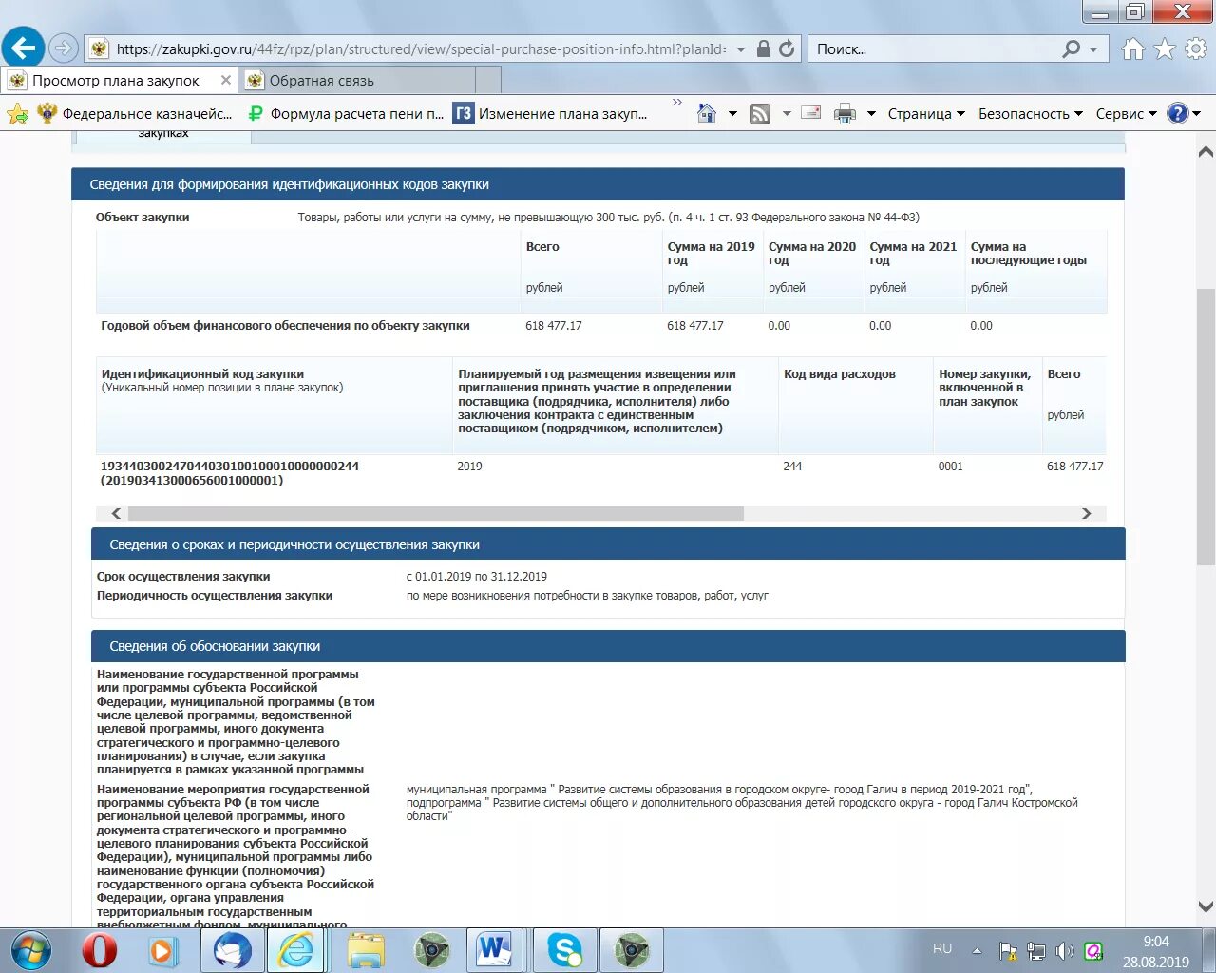Click the period text с 01.01.2019 по 31.12.2019

[x=477, y=577]
